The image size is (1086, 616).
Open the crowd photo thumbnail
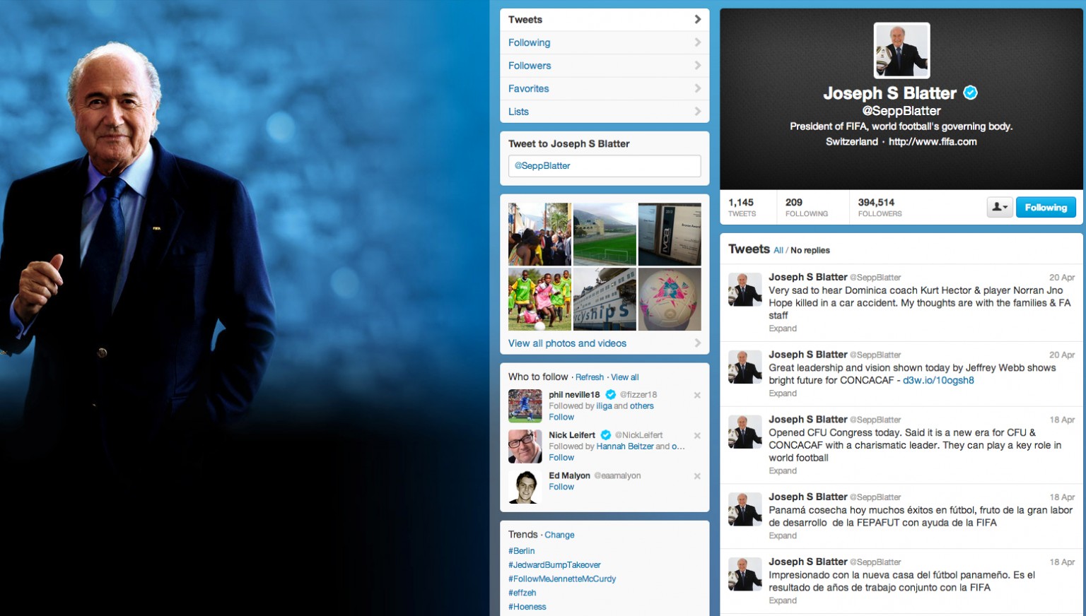point(539,235)
